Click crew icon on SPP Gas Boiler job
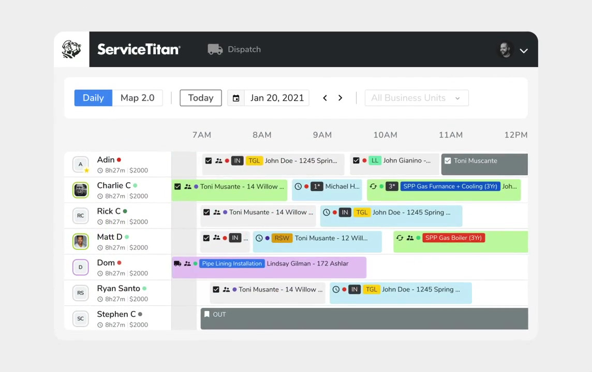Screen dimensions: 592x372 (x=410, y=238)
